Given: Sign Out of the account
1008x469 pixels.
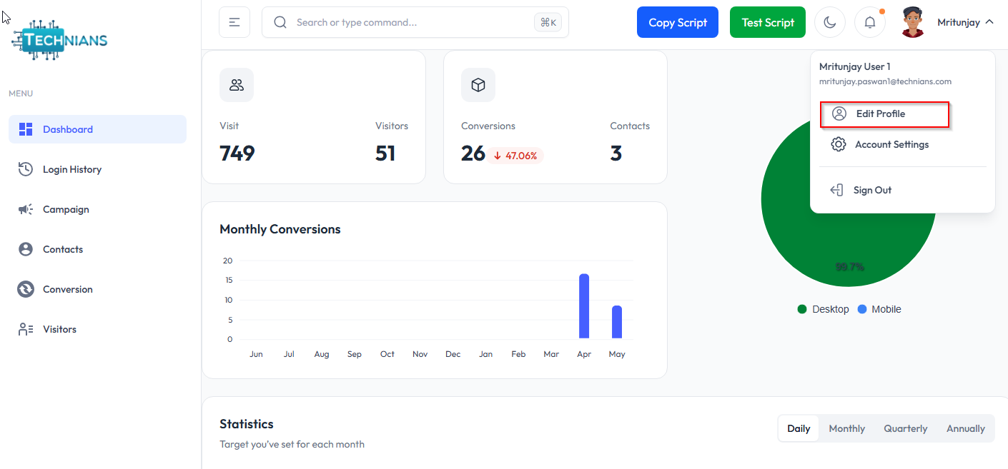Looking at the screenshot, I should (872, 191).
